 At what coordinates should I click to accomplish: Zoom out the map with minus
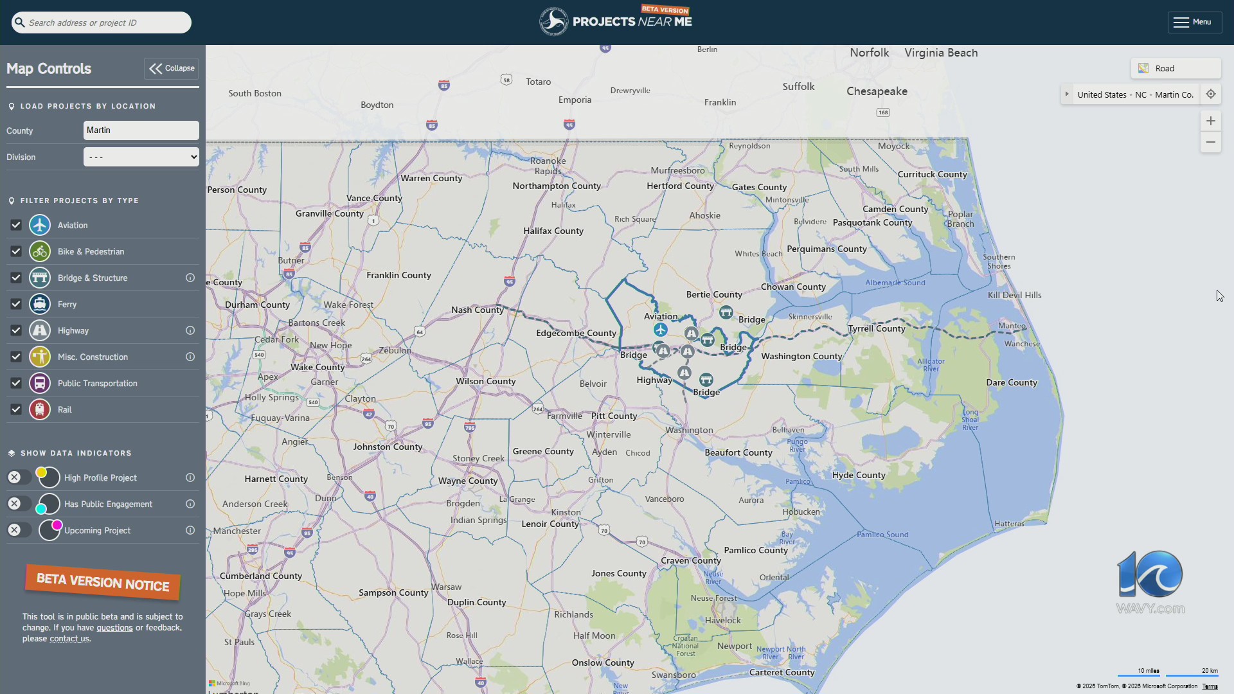[x=1211, y=143]
